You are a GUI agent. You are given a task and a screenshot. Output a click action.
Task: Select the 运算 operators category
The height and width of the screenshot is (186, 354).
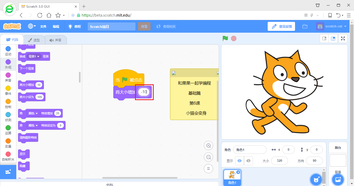tap(8, 130)
